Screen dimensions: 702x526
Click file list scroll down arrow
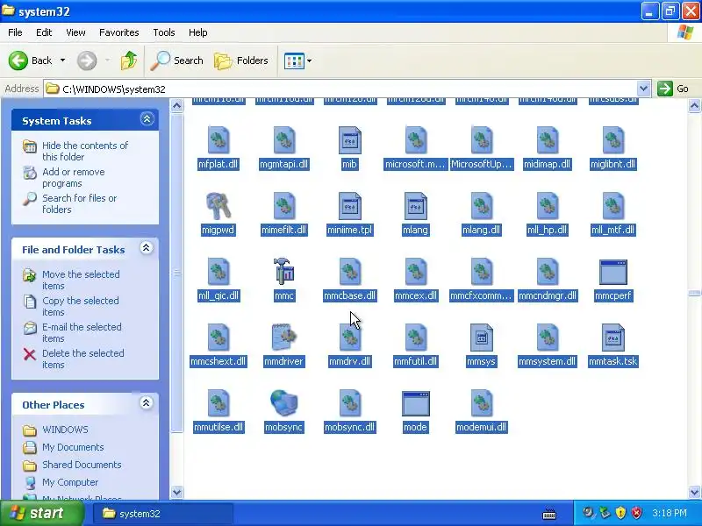point(694,493)
